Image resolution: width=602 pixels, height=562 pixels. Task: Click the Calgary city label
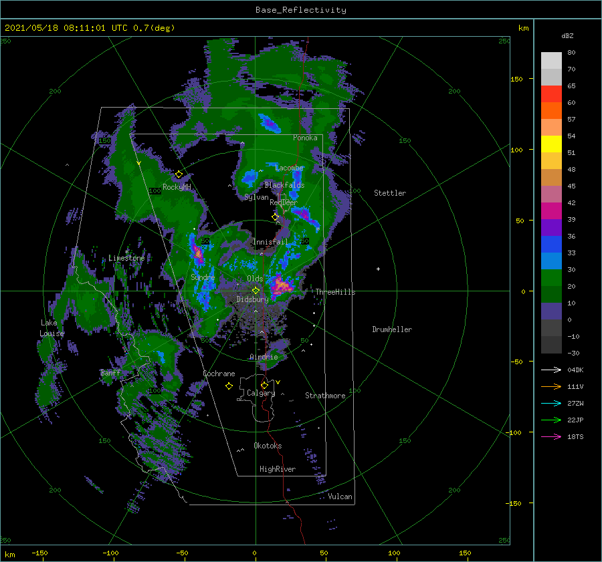pos(261,393)
